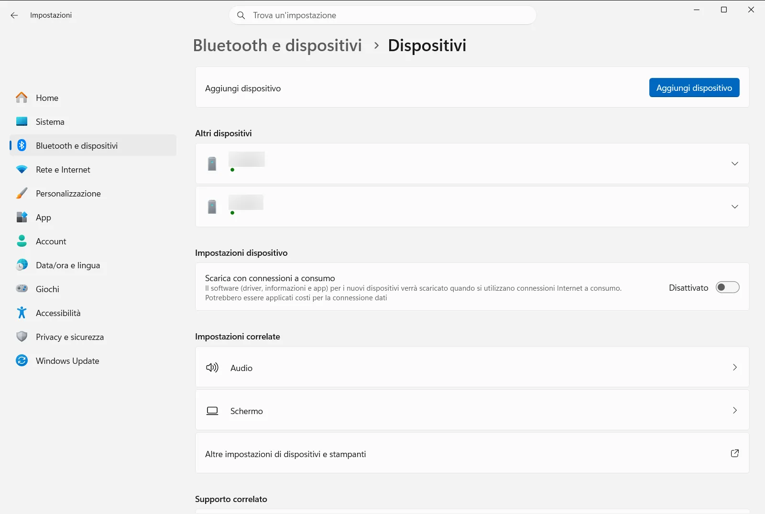Open Audio settings via its chevron
The height and width of the screenshot is (514, 765).
click(x=735, y=367)
